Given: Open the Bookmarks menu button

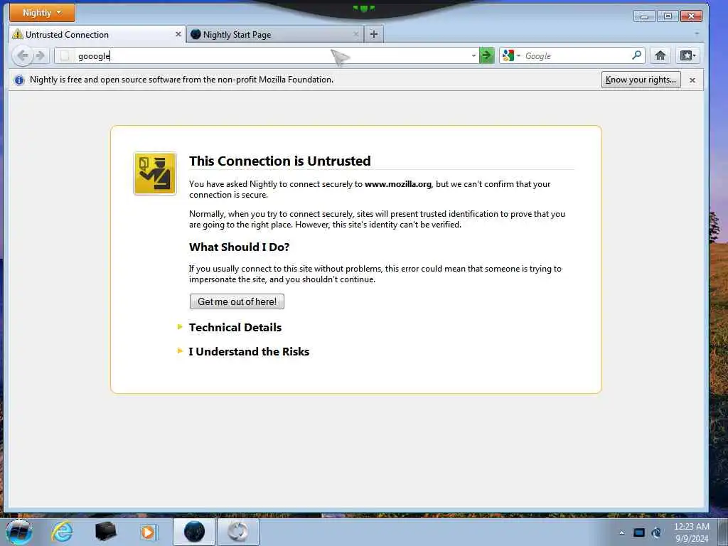Looking at the screenshot, I should (x=687, y=55).
